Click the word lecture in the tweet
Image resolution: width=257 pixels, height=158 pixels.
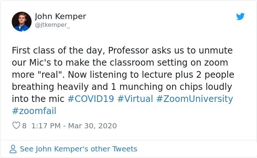coord(157,75)
